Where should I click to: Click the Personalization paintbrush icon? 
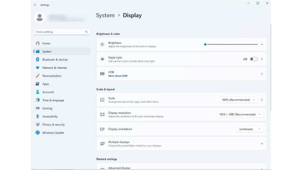coord(37,76)
